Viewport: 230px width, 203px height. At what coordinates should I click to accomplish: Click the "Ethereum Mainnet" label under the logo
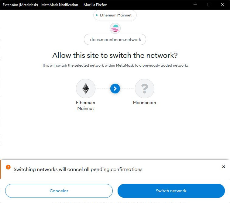86,106
